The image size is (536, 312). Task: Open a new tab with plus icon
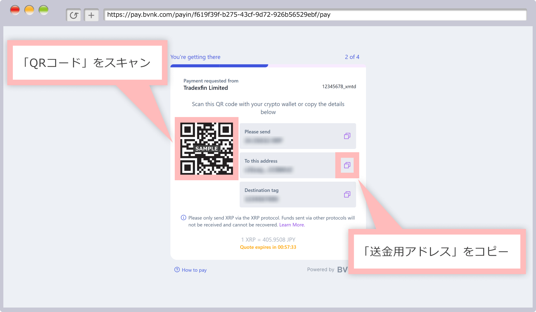tap(91, 15)
